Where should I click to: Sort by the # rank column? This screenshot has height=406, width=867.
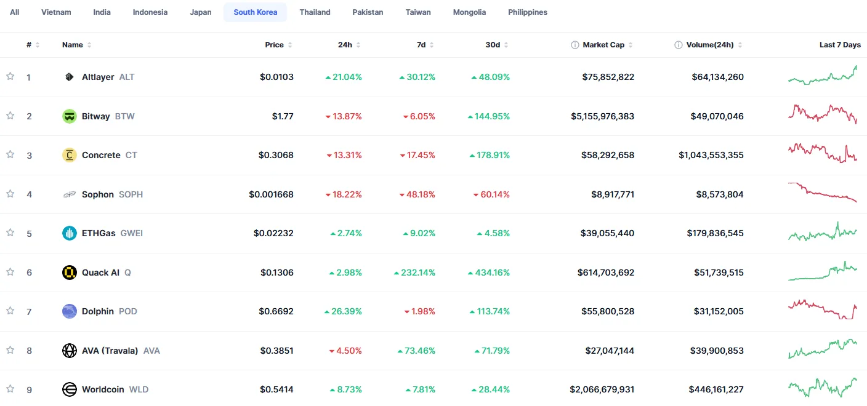point(33,45)
